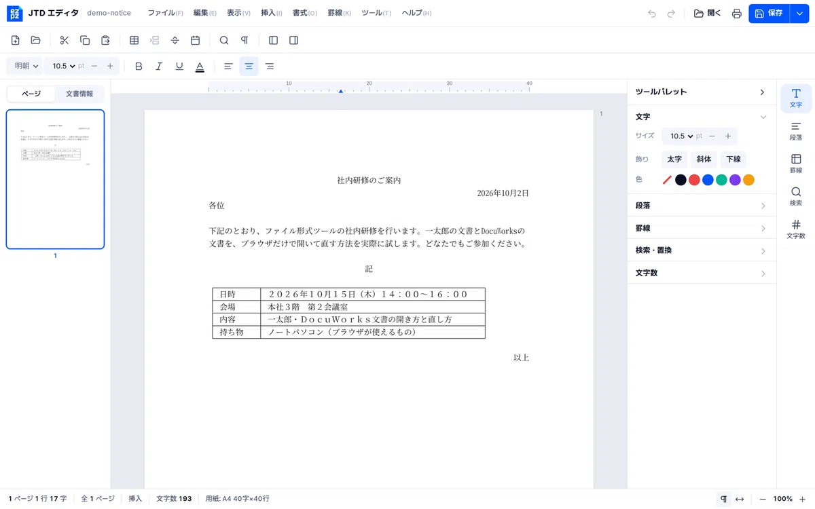Undo with the curved arrow icon
This screenshot has width=815, height=509.
point(652,14)
